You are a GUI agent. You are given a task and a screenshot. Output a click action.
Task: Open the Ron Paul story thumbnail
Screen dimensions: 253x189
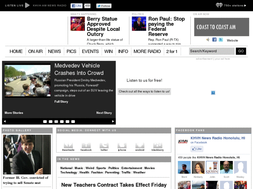(x=139, y=24)
